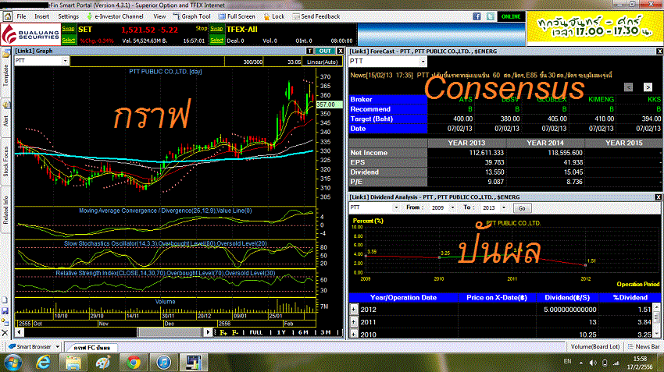Click Volume(Board Lot) in status bar
The image size is (664, 372).
595,346
